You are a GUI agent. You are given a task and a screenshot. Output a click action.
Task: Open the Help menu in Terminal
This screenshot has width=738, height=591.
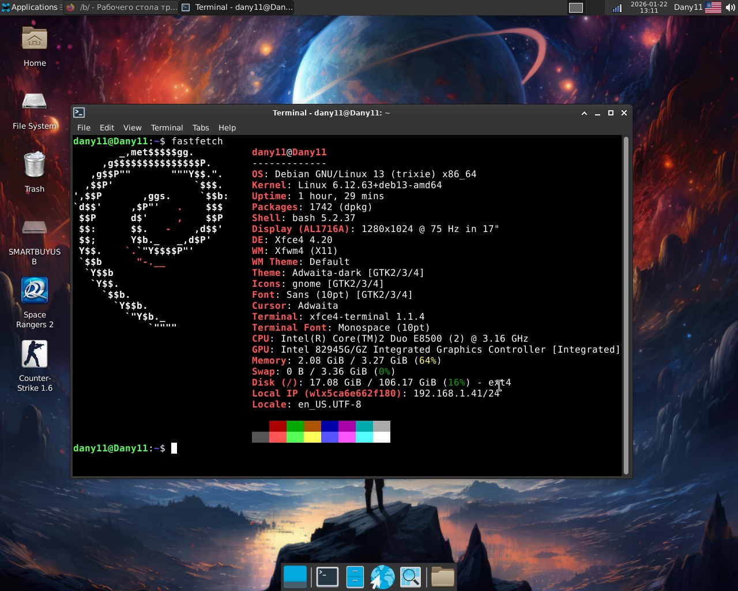pyautogui.click(x=227, y=128)
